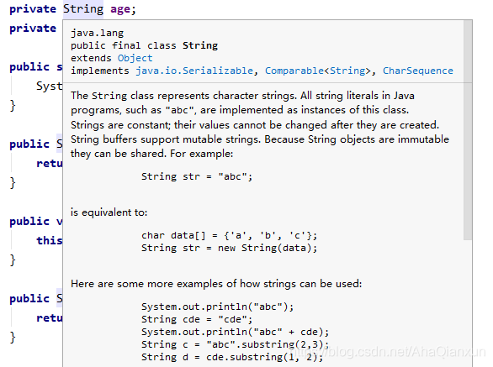Image resolution: width=493 pixels, height=367 pixels.
Task: Open the CharSequence link
Action: [418, 71]
